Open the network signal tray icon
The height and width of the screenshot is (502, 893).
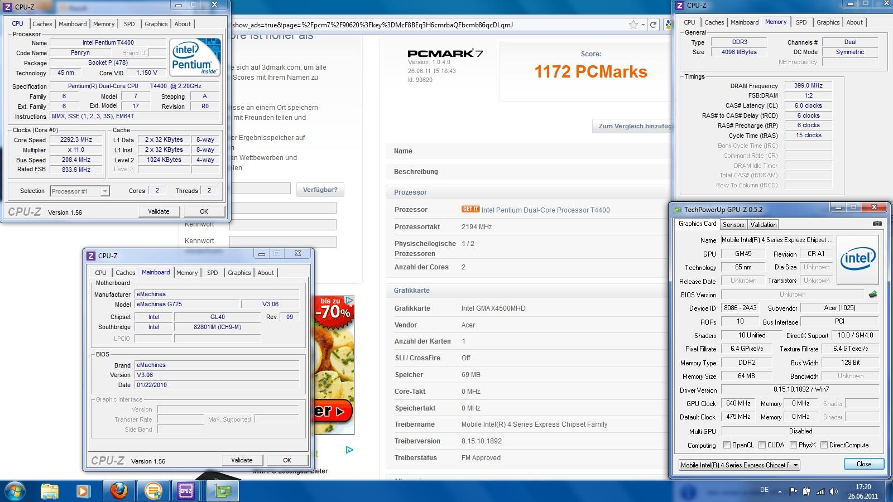coord(820,491)
